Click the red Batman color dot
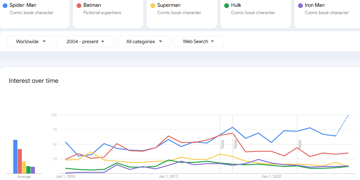The image size is (360, 180). click(79, 6)
